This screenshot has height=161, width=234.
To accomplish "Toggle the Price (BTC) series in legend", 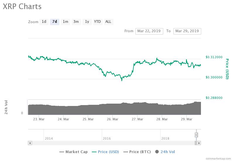I will pyautogui.click(x=137, y=152).
